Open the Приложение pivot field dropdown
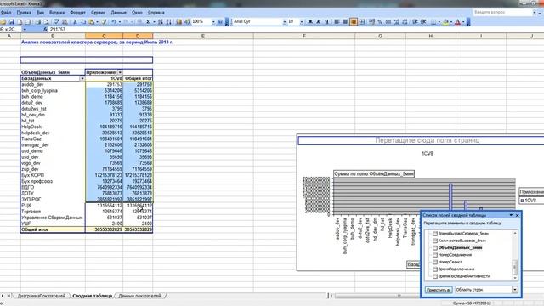Image resolution: width=544 pixels, height=306 pixels. [x=120, y=72]
